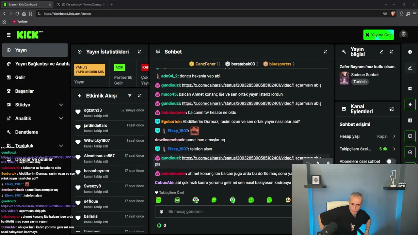The image size is (418, 235).
Task: Expand the Yayın bilgisi panel
Action: click(392, 52)
